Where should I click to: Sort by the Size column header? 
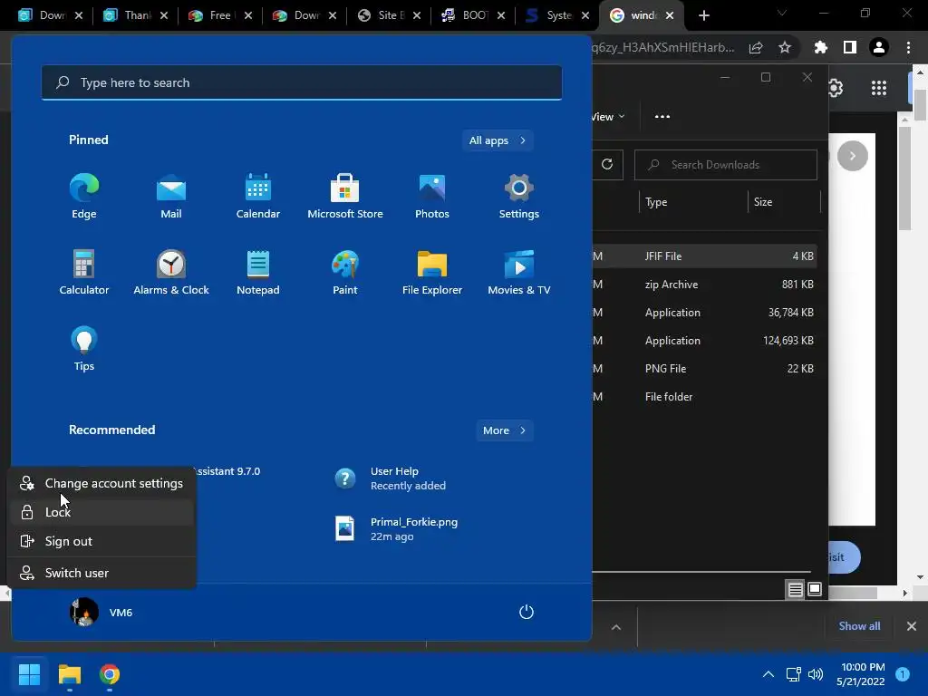(x=784, y=202)
